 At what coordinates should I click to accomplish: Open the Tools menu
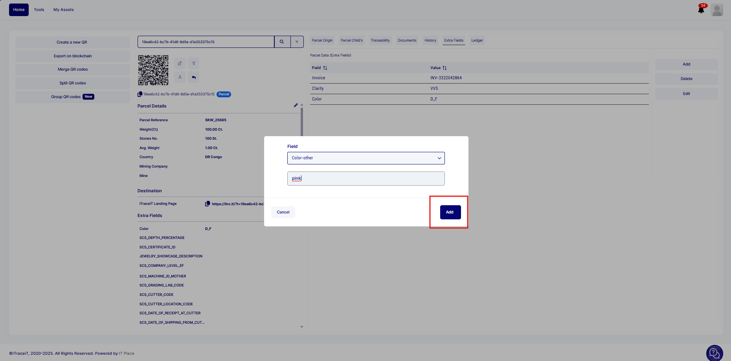pyautogui.click(x=39, y=10)
